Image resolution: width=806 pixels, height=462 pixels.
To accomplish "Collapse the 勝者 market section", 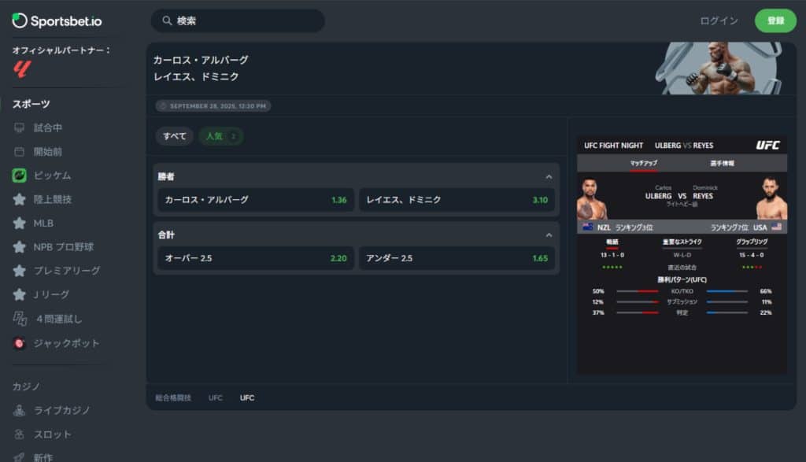I will point(549,177).
